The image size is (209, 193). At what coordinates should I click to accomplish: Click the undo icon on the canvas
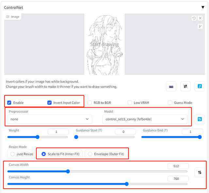[x=194, y=18]
